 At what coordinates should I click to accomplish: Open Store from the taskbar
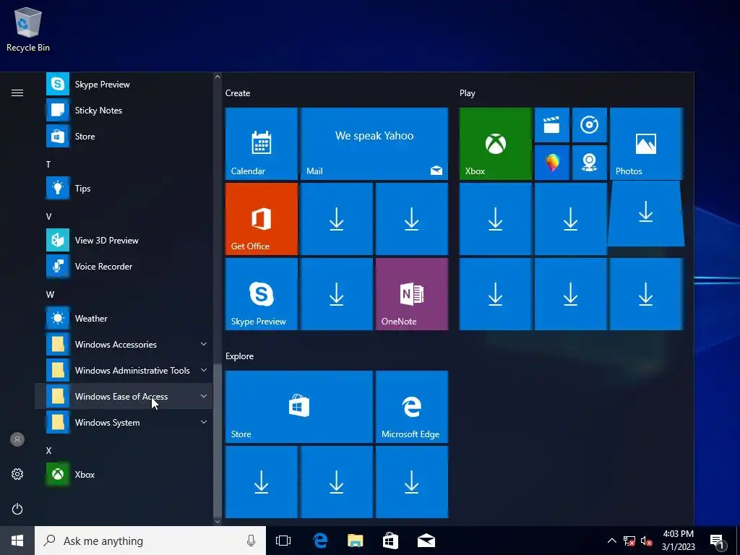coord(390,541)
